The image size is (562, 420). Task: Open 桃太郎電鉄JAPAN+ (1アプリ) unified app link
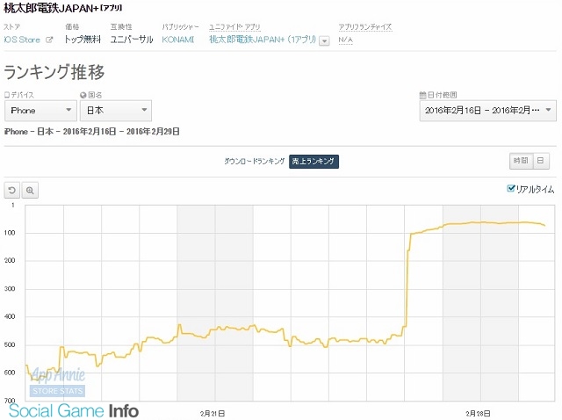(x=263, y=40)
